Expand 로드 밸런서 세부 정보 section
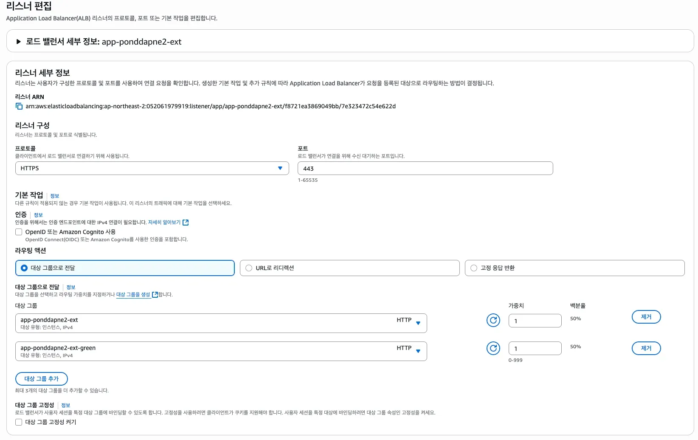Screen dimensions: 698x440 click(x=18, y=42)
